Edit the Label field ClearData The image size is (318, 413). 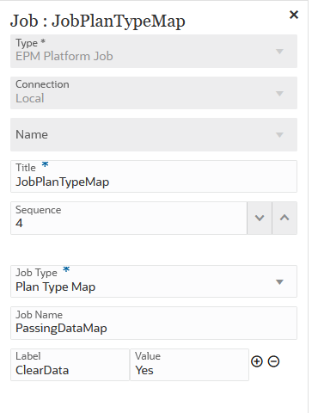(x=70, y=365)
